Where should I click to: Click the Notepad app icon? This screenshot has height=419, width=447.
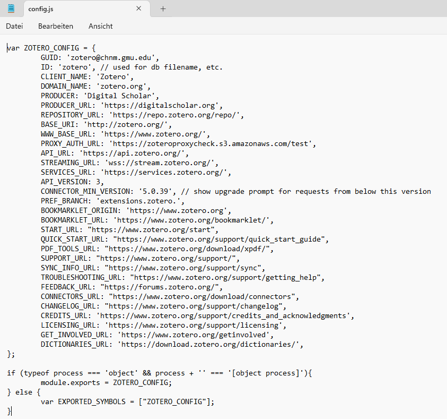[x=11, y=8]
